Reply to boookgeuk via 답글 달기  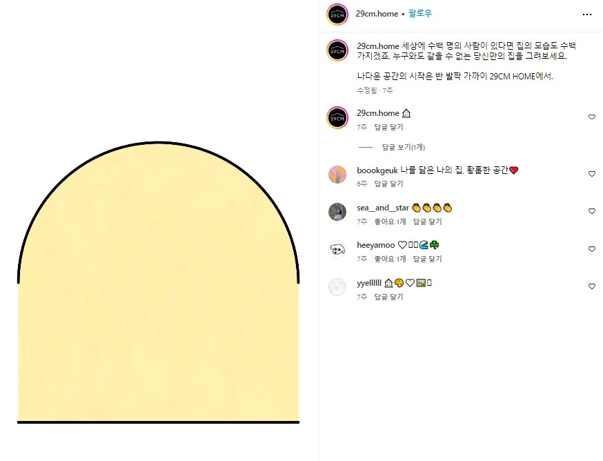[388, 184]
